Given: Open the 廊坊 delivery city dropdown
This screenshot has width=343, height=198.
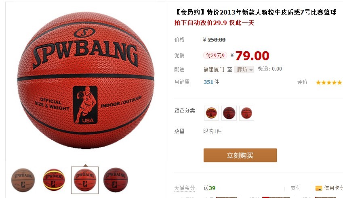Looking at the screenshot, I should [x=244, y=69].
